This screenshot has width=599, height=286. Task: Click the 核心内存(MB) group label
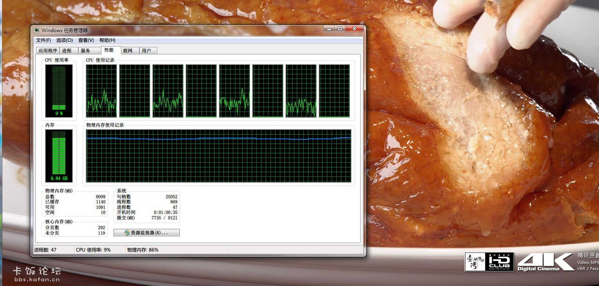point(59,222)
